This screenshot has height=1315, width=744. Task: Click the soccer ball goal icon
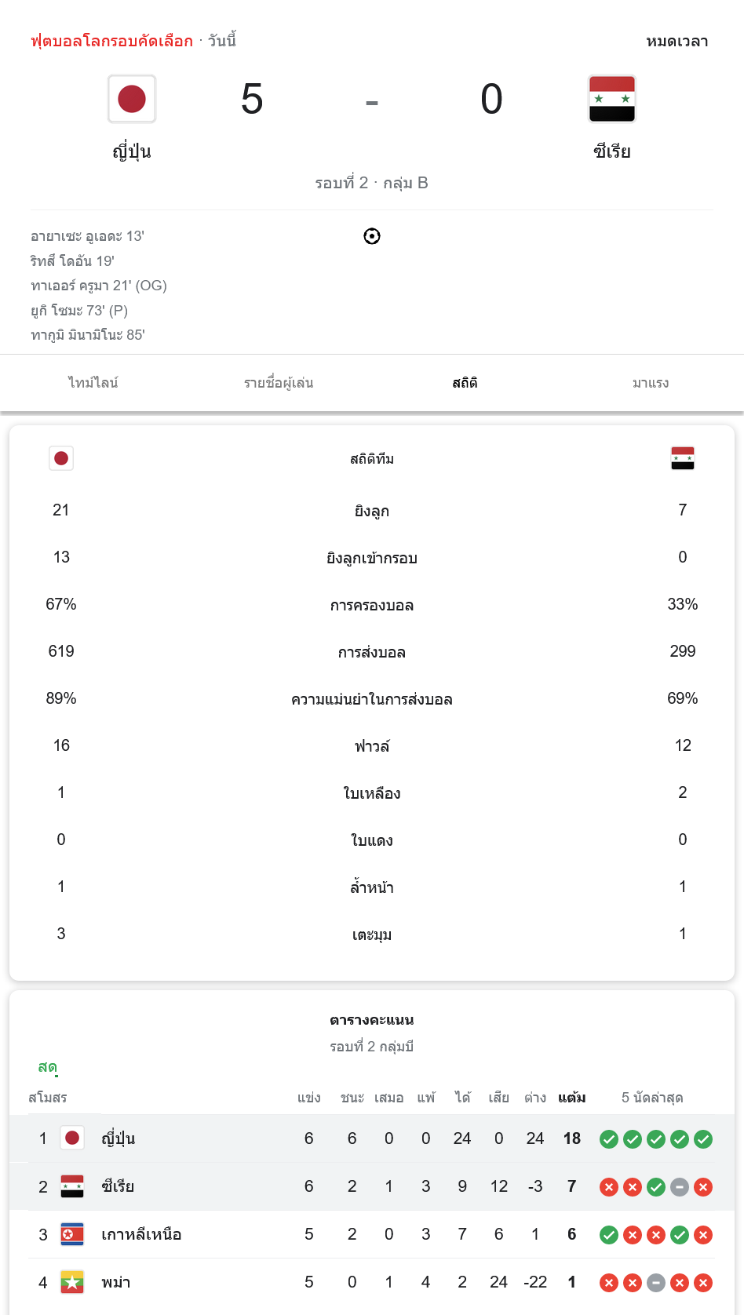(x=372, y=236)
